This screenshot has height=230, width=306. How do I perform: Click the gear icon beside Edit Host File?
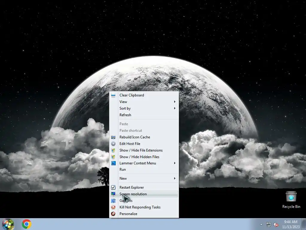pos(113,144)
